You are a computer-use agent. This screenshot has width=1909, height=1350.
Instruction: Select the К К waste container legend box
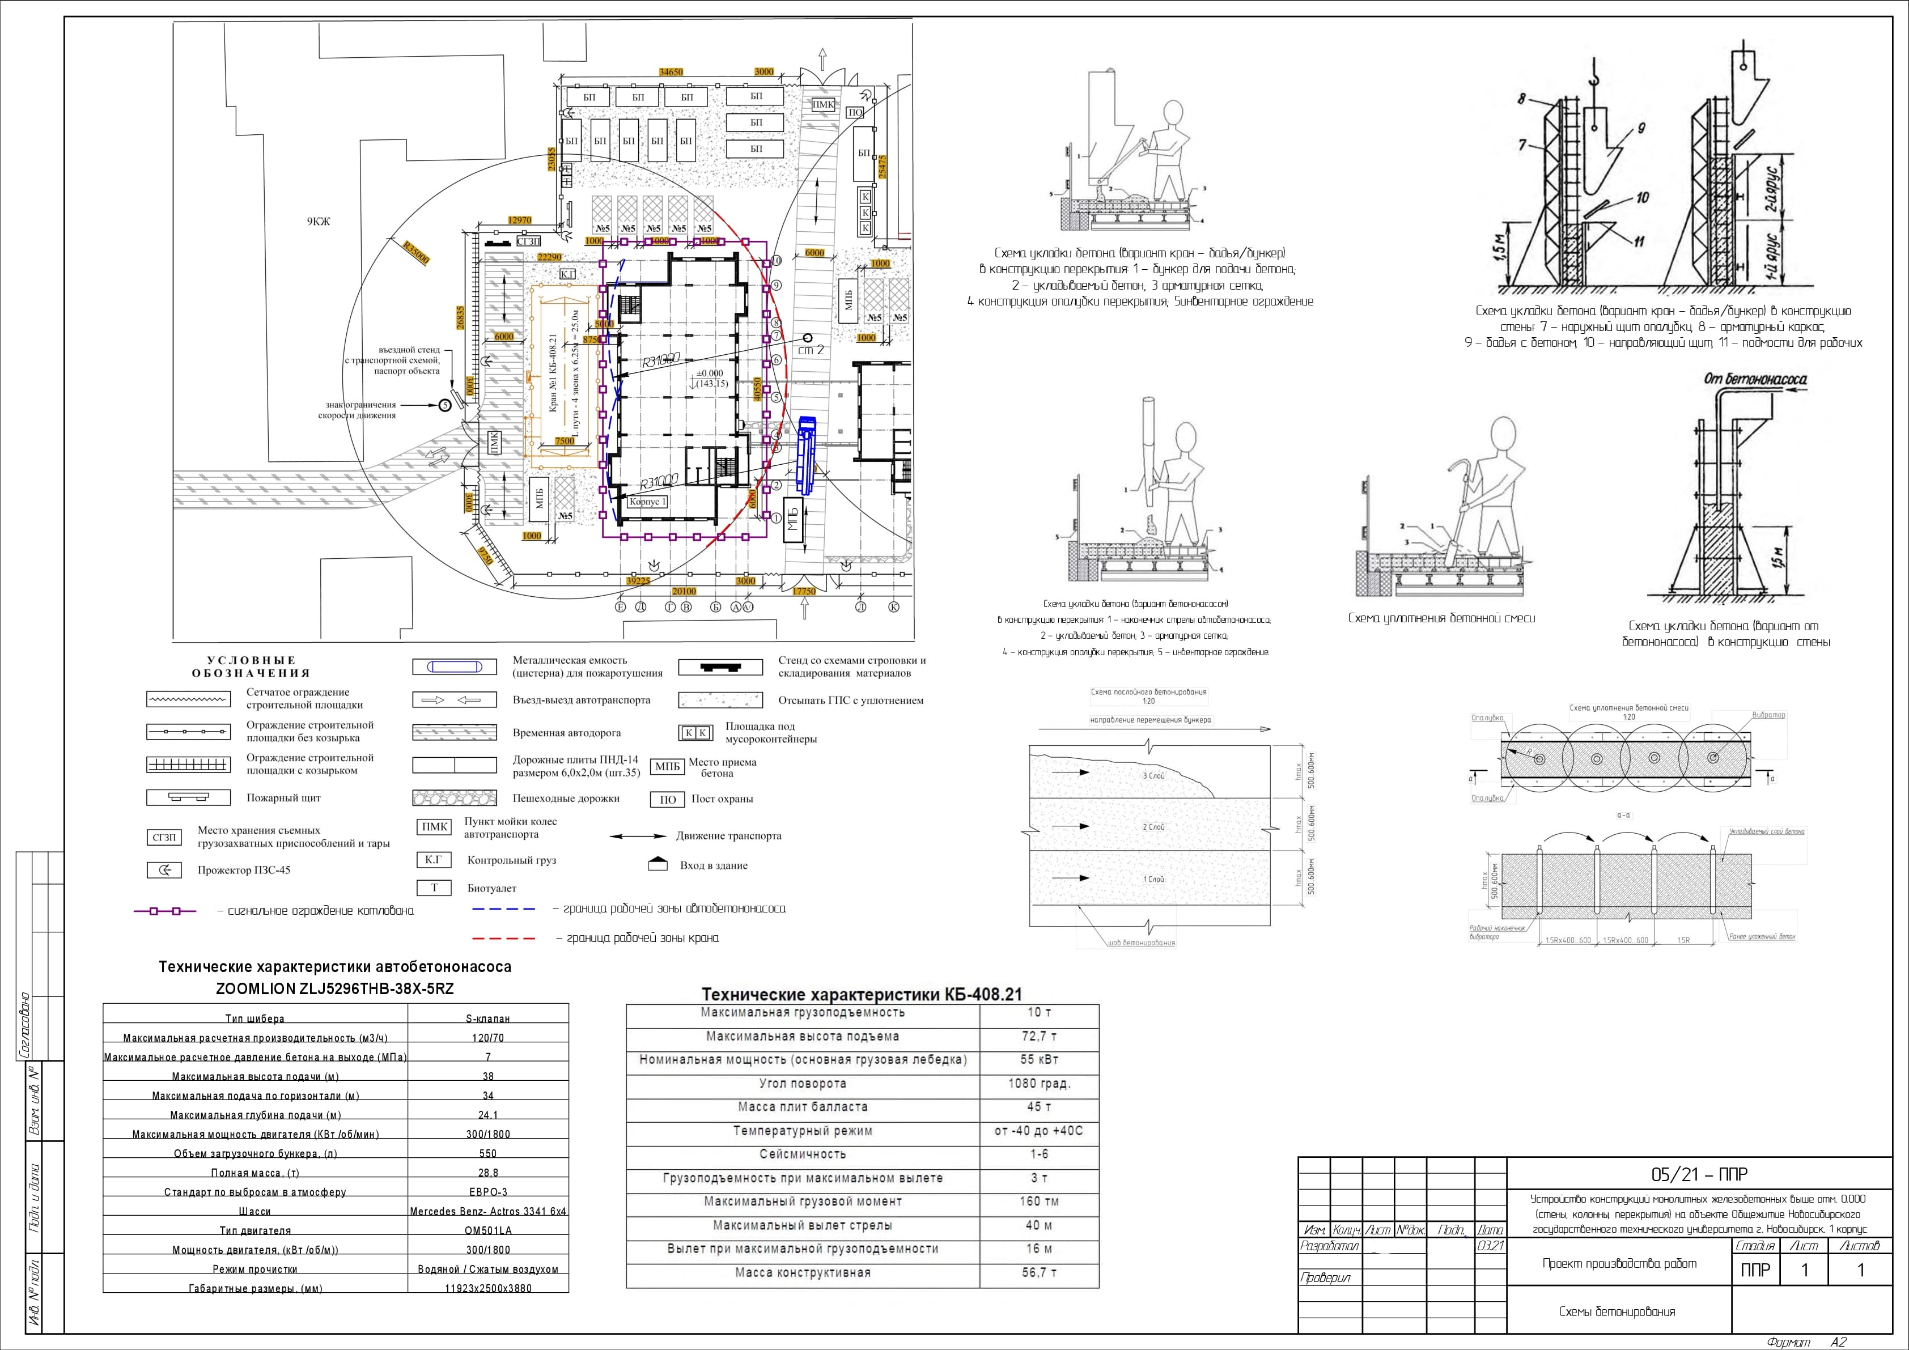697,732
